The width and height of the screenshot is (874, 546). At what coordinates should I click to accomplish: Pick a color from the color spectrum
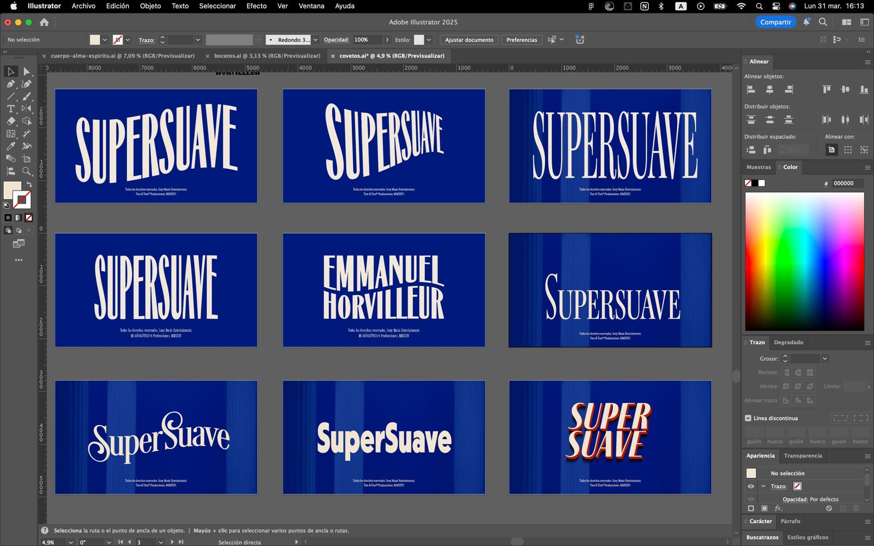pyautogui.click(x=805, y=261)
